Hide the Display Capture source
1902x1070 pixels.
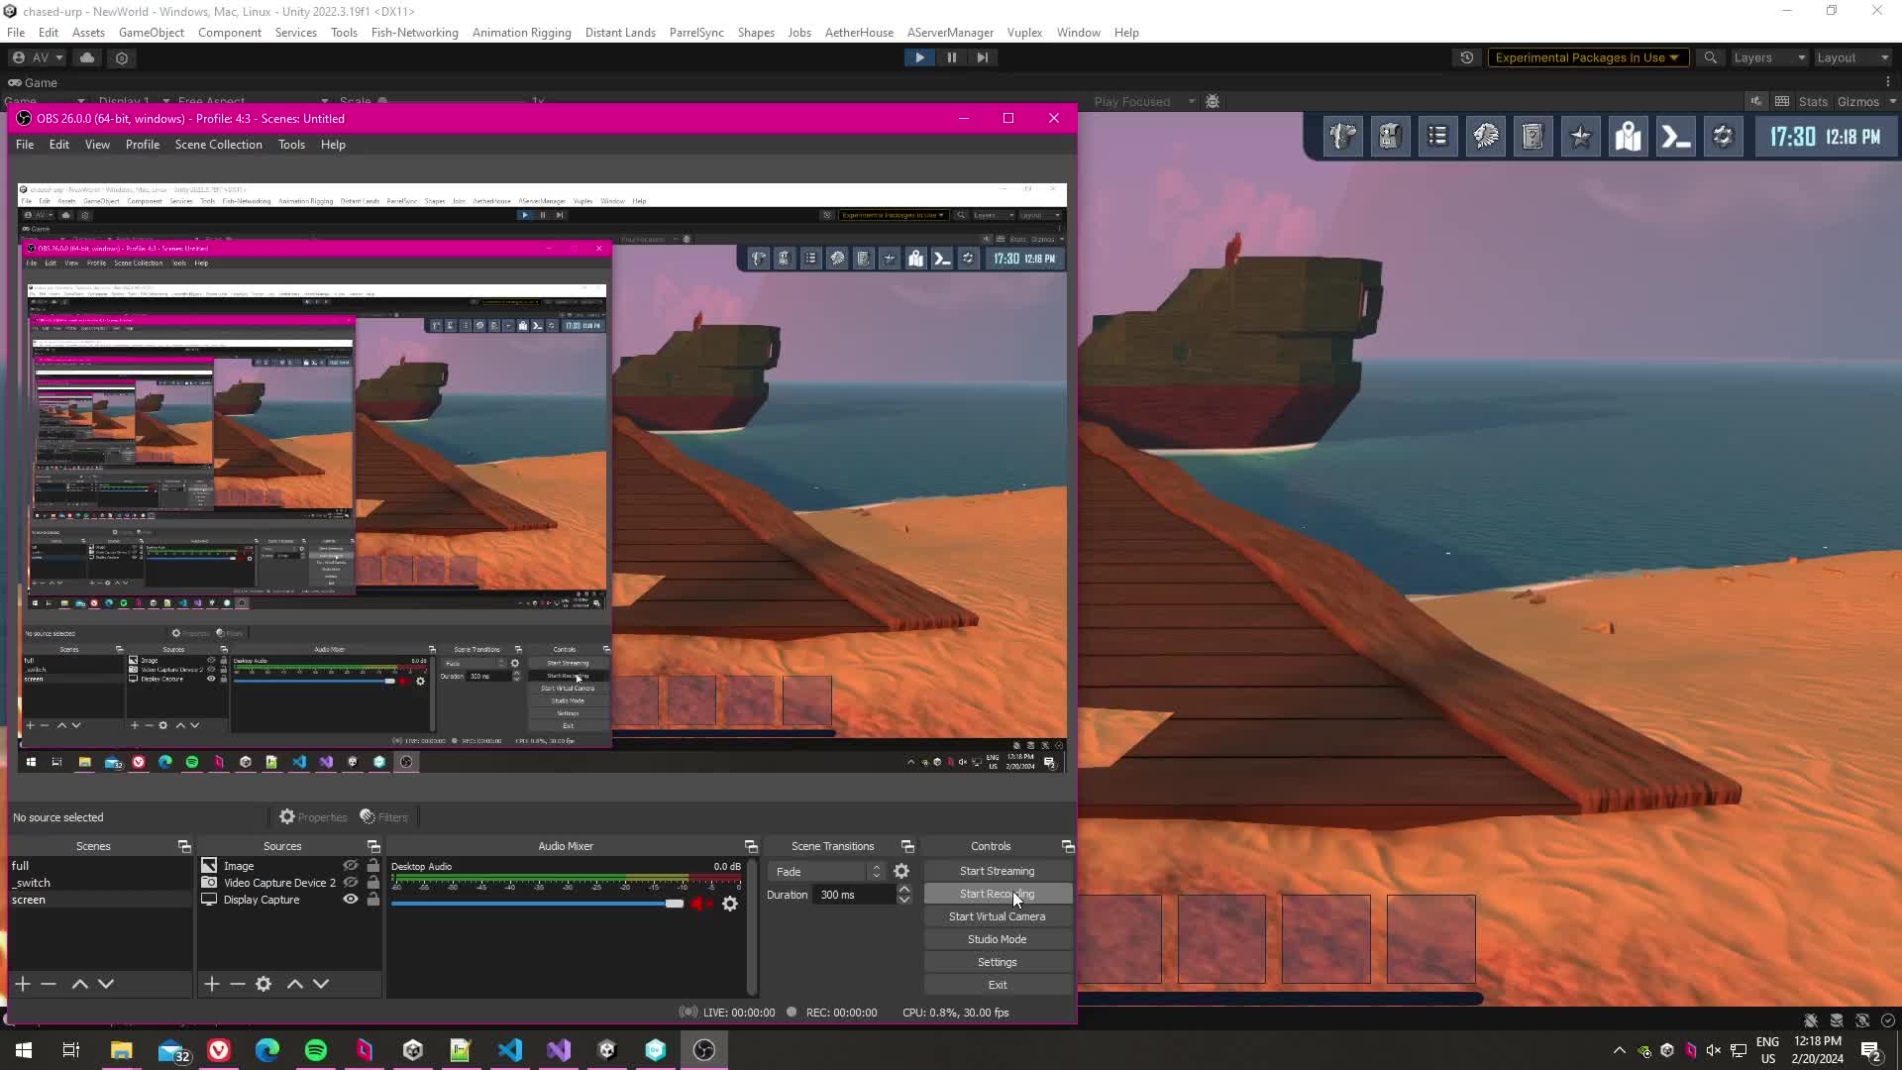click(350, 900)
